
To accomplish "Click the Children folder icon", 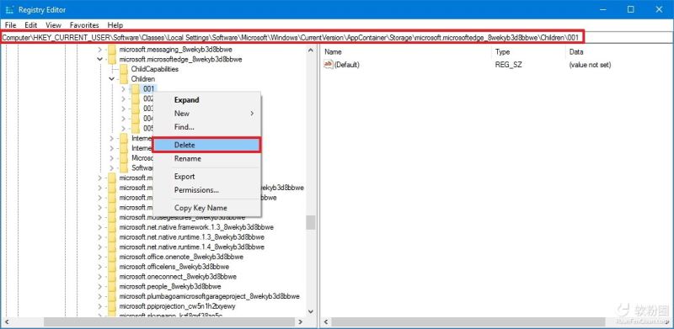I will coord(124,79).
